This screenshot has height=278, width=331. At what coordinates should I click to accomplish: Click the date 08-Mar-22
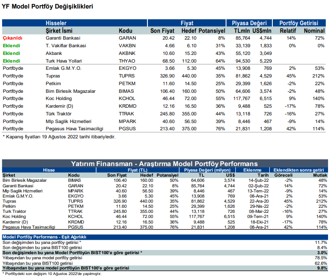click(259, 211)
